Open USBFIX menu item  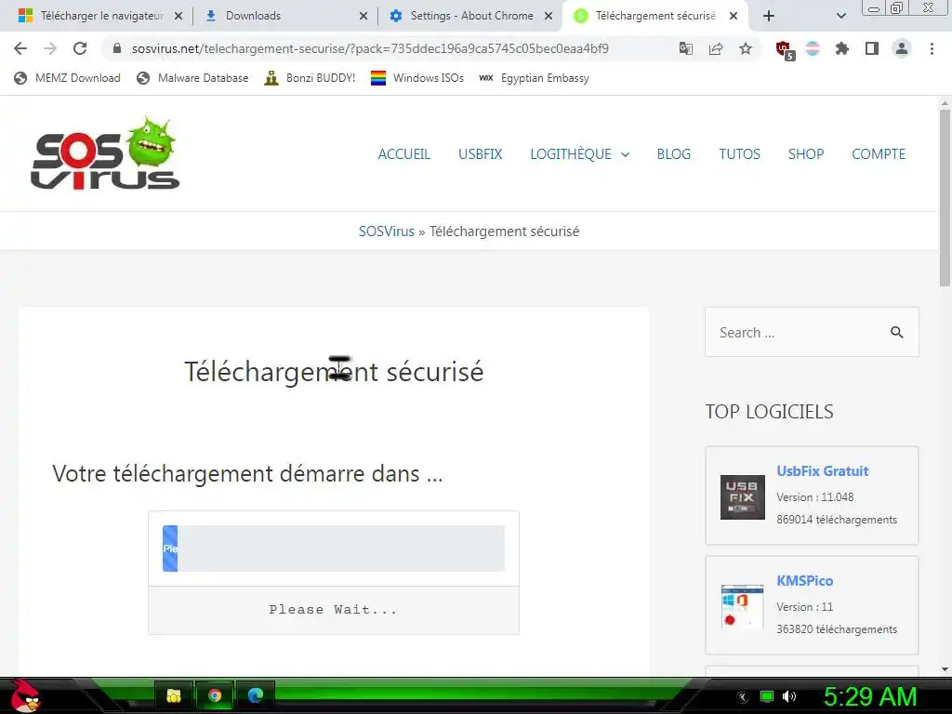tap(481, 154)
